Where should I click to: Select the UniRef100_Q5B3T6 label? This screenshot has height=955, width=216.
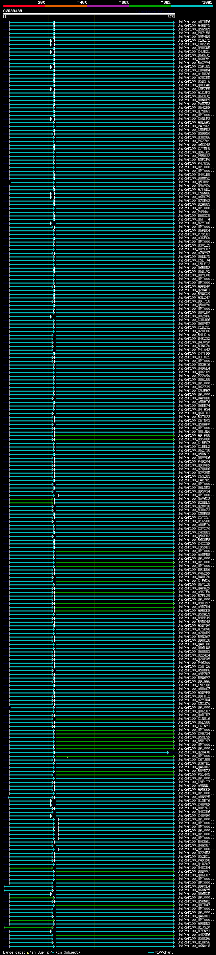pyautogui.click(x=194, y=82)
